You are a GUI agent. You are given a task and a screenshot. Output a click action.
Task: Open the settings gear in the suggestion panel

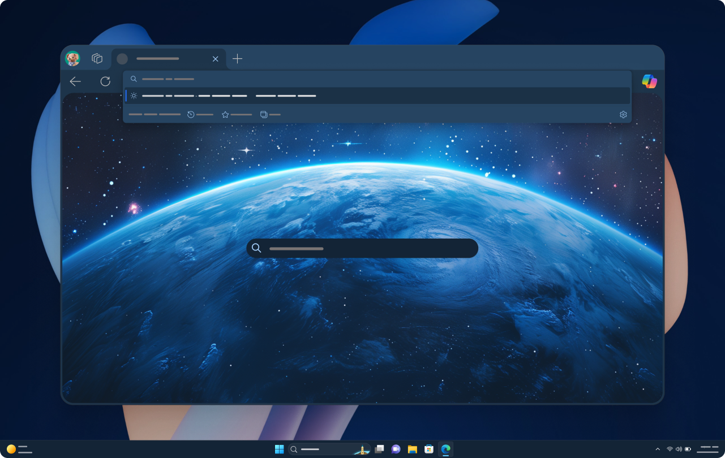coord(623,114)
